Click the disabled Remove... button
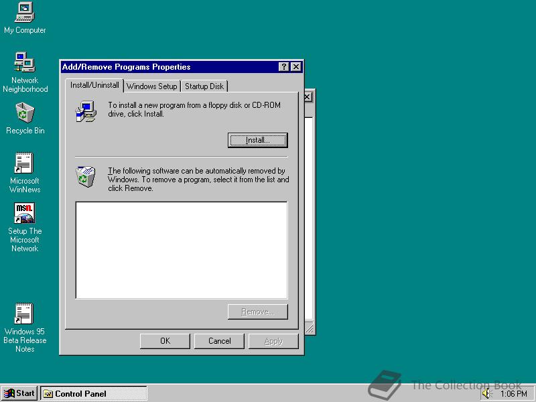 (258, 312)
